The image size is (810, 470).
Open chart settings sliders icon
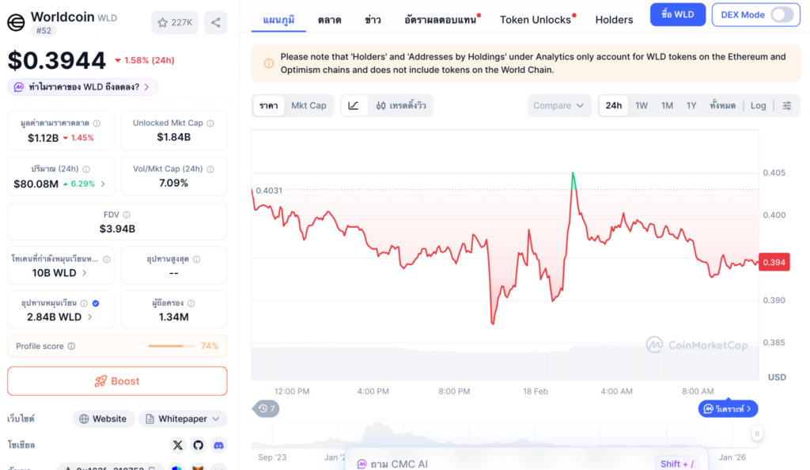(786, 105)
